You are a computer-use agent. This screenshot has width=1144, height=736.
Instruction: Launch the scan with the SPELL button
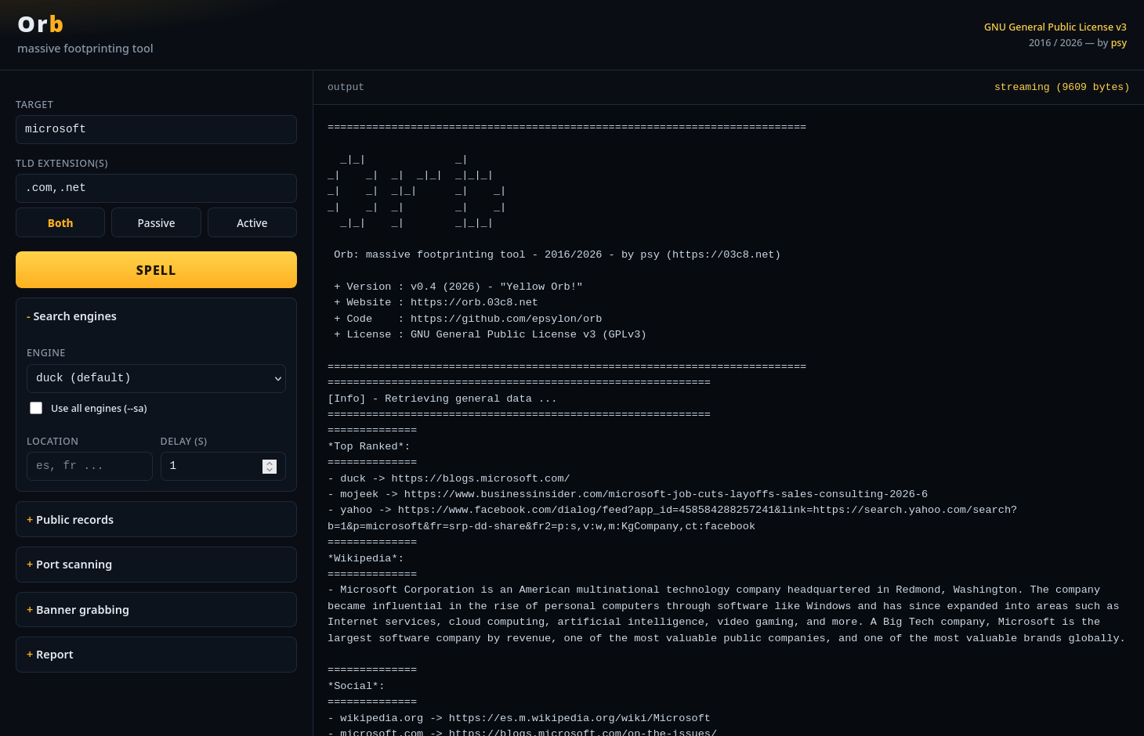(156, 270)
